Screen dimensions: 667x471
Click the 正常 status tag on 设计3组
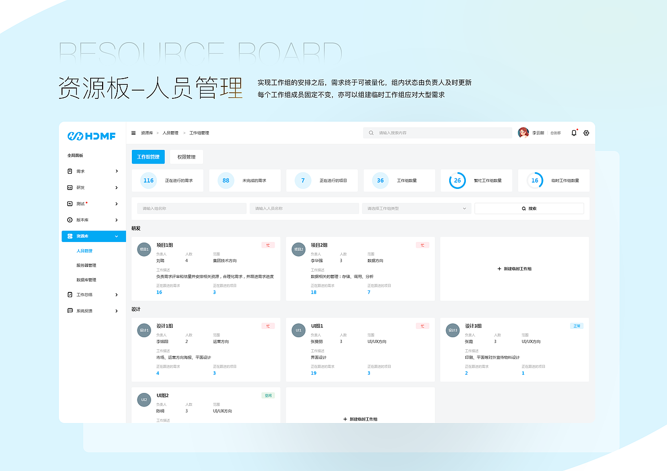pyautogui.click(x=576, y=326)
